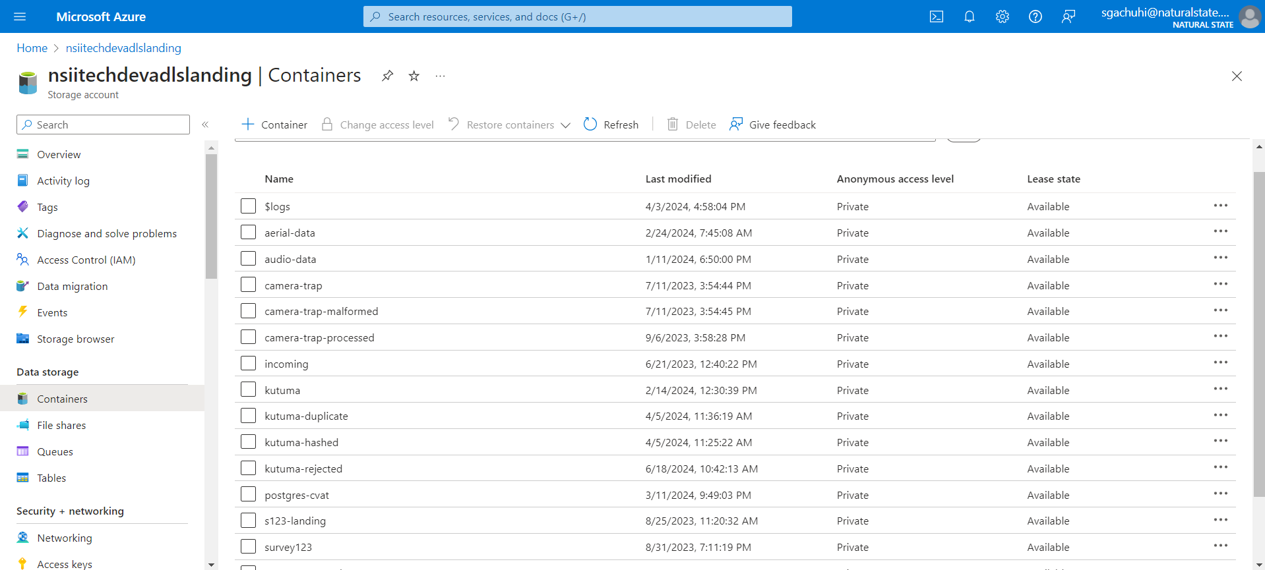Open Cloud Shell from the top bar
Screen dimensions: 1265x570
point(936,16)
